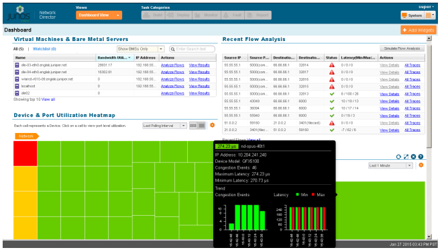This screenshot has width=440, height=250.
Task: Click View Details for port 32813 flow
Action: (x=389, y=94)
